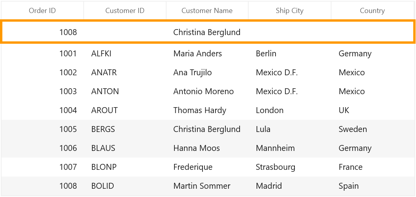The image size is (416, 197).
Task: Sort by the Ship City header
Action: [290, 11]
